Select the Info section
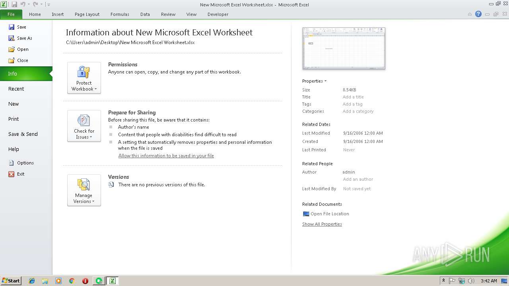Screen dimensions: 509x286 [x=25, y=73]
